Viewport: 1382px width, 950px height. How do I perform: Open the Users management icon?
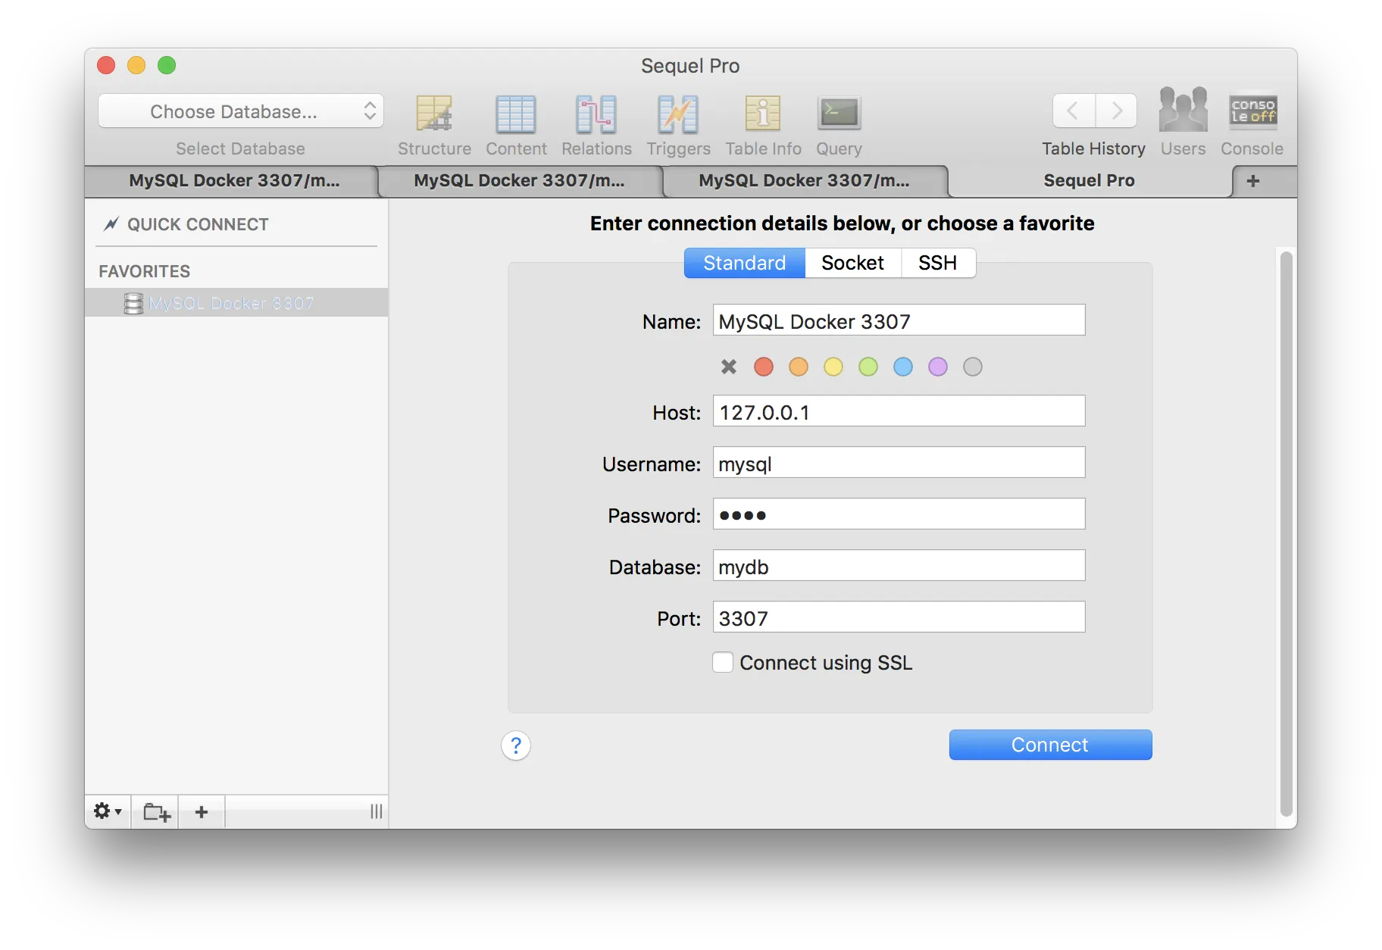(x=1183, y=110)
